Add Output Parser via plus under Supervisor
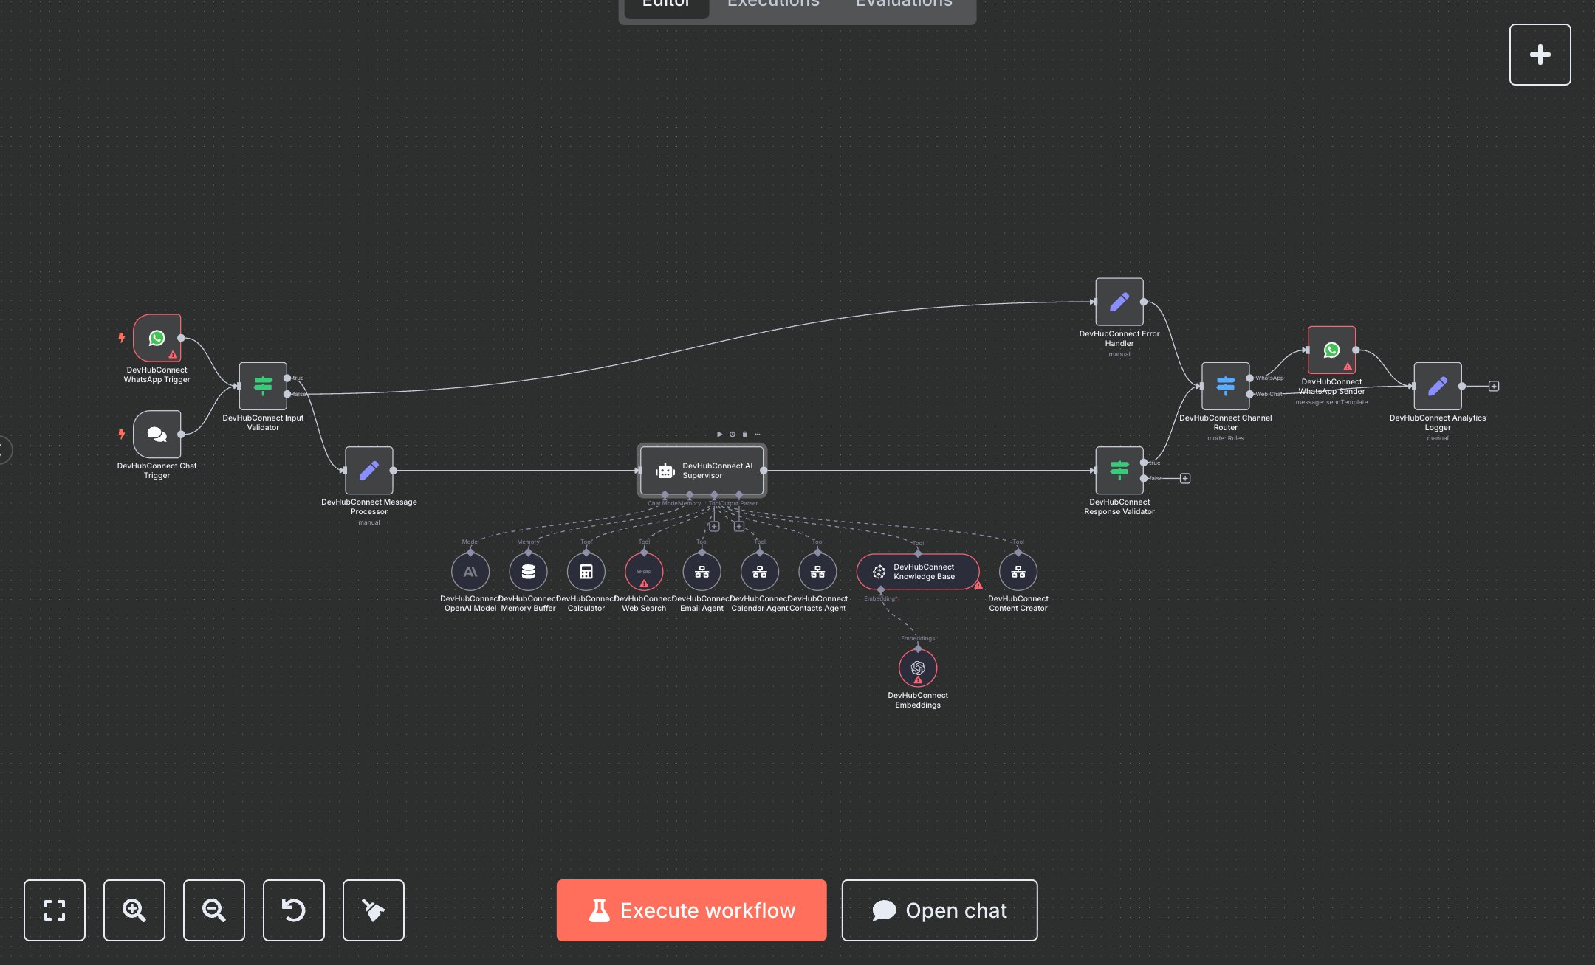Image resolution: width=1595 pixels, height=965 pixels. click(739, 527)
